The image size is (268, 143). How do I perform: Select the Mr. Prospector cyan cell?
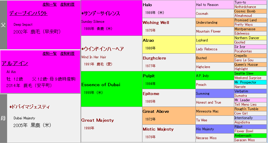tap(245, 82)
